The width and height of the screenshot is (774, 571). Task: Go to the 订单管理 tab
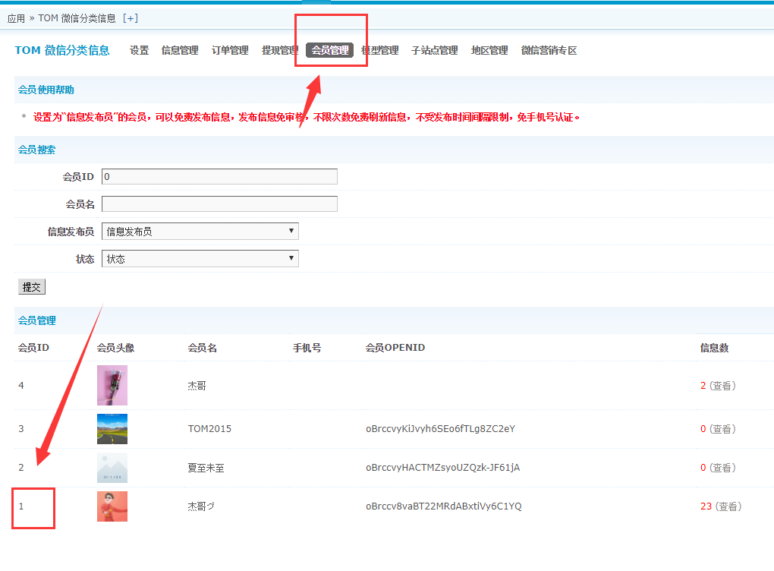230,51
